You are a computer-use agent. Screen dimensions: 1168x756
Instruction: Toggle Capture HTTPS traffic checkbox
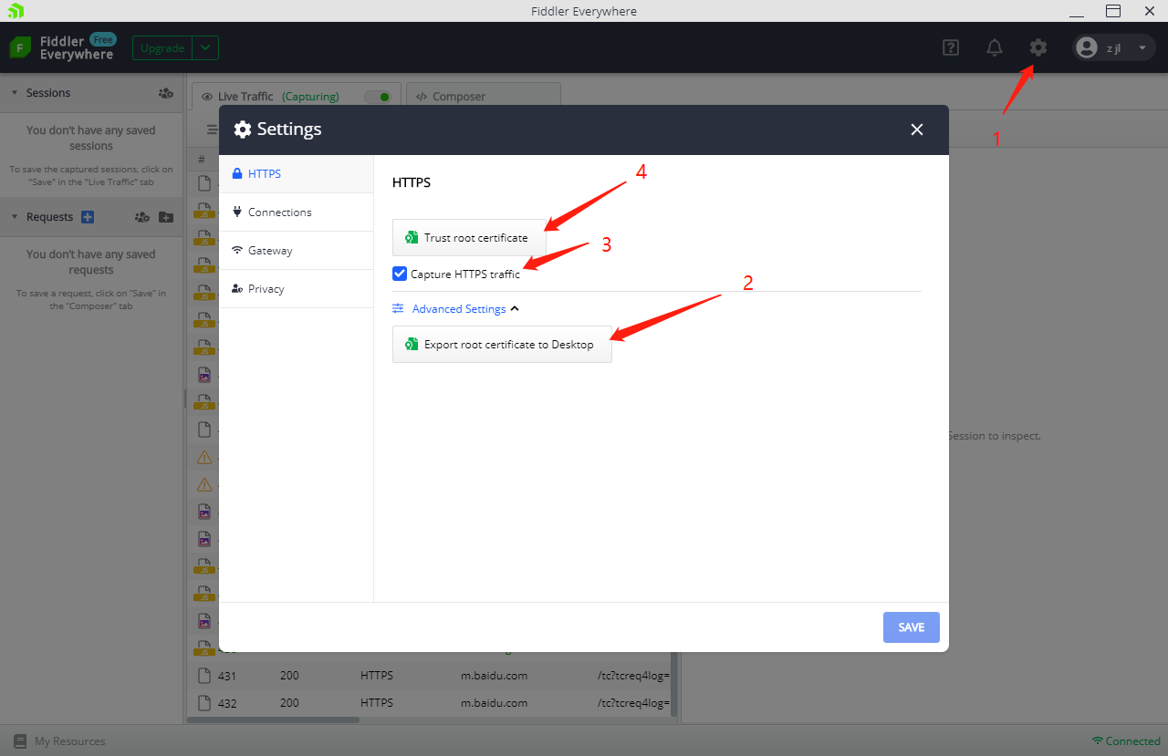coord(400,274)
